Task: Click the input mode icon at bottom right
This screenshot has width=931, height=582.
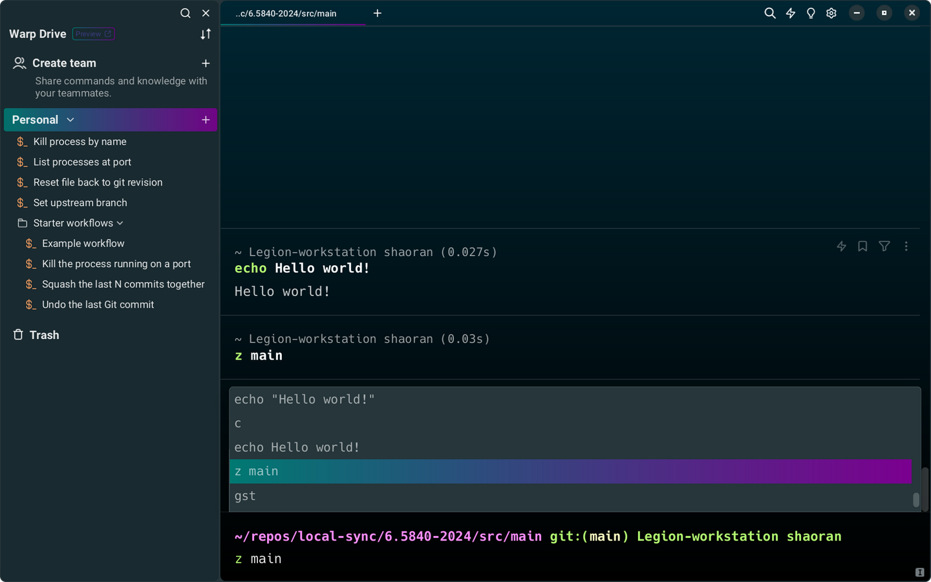Action: (919, 572)
